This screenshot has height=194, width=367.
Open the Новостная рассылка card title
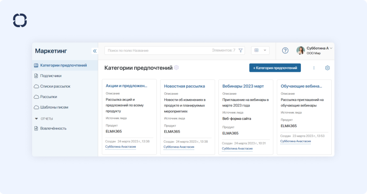point(184,86)
